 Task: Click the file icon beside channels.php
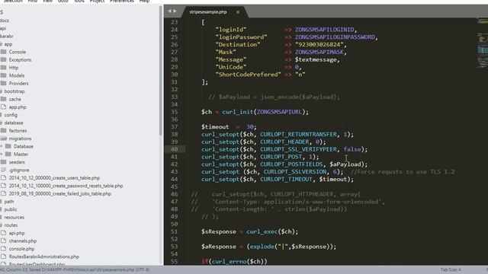point(3,241)
